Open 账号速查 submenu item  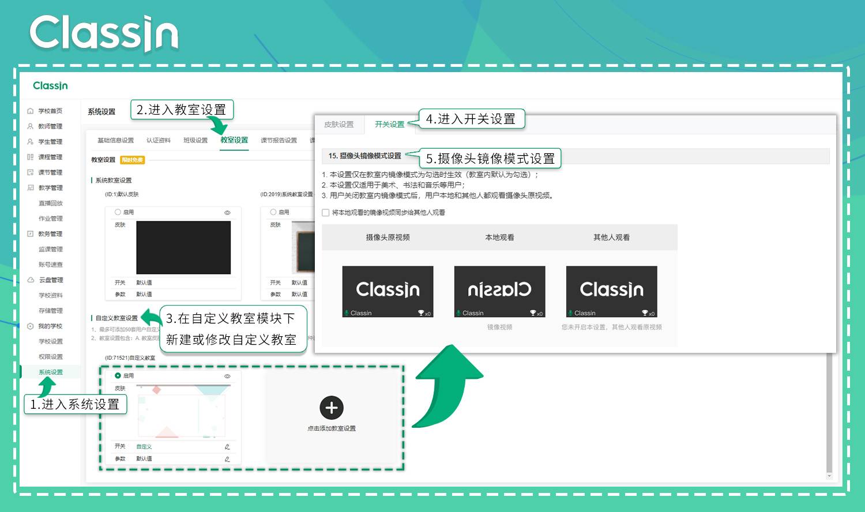click(51, 265)
